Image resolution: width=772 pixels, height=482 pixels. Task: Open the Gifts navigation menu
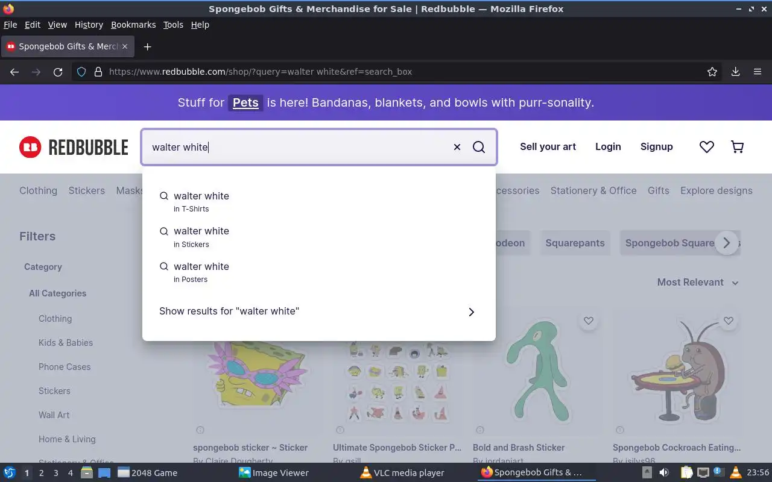pyautogui.click(x=659, y=190)
